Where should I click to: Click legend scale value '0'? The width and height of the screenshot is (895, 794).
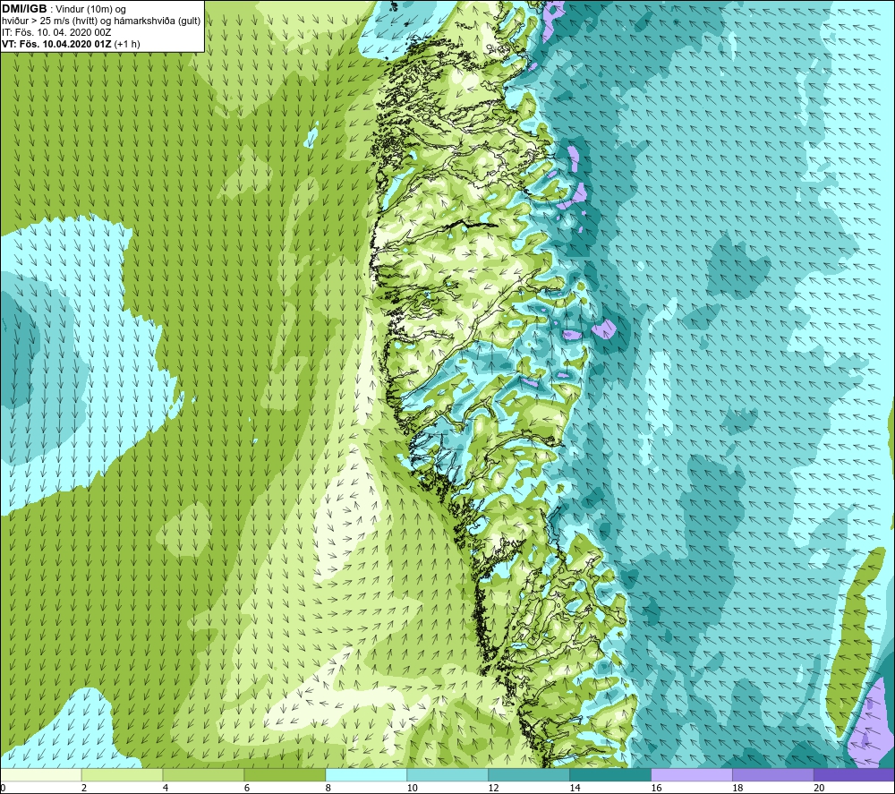3,788
